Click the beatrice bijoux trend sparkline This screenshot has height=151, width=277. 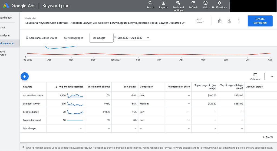coord(75,112)
